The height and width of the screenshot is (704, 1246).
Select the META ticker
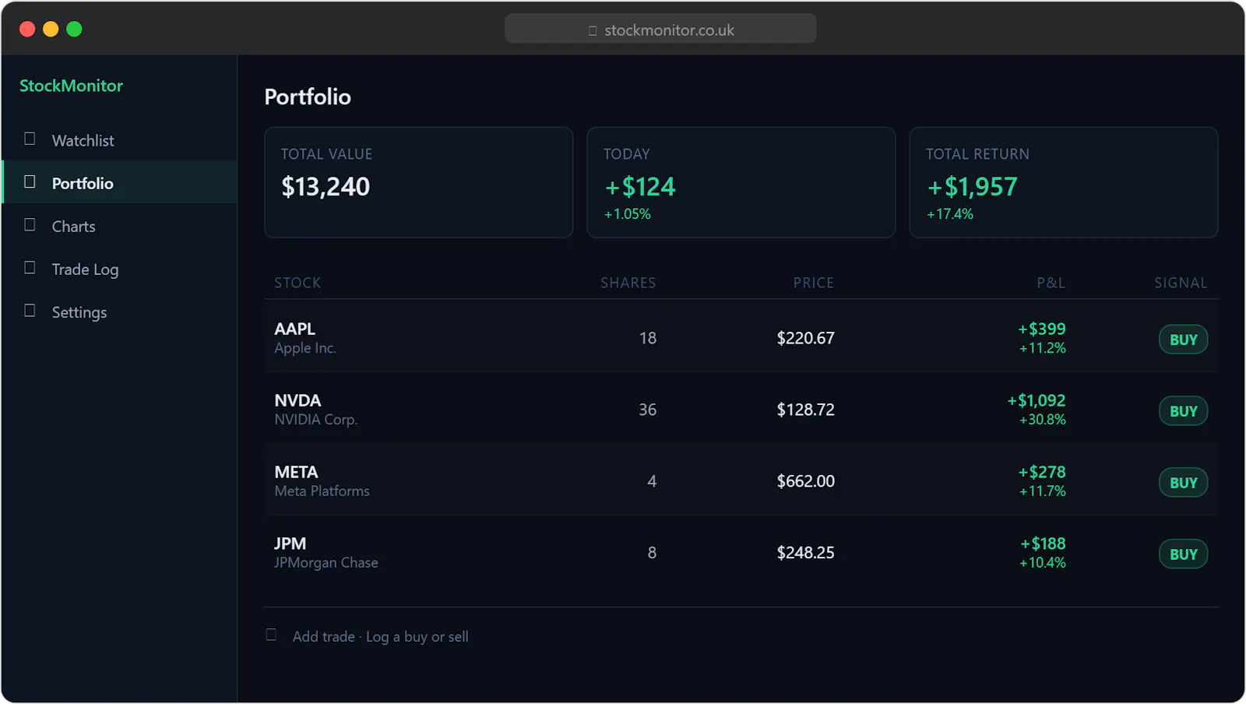(x=296, y=472)
